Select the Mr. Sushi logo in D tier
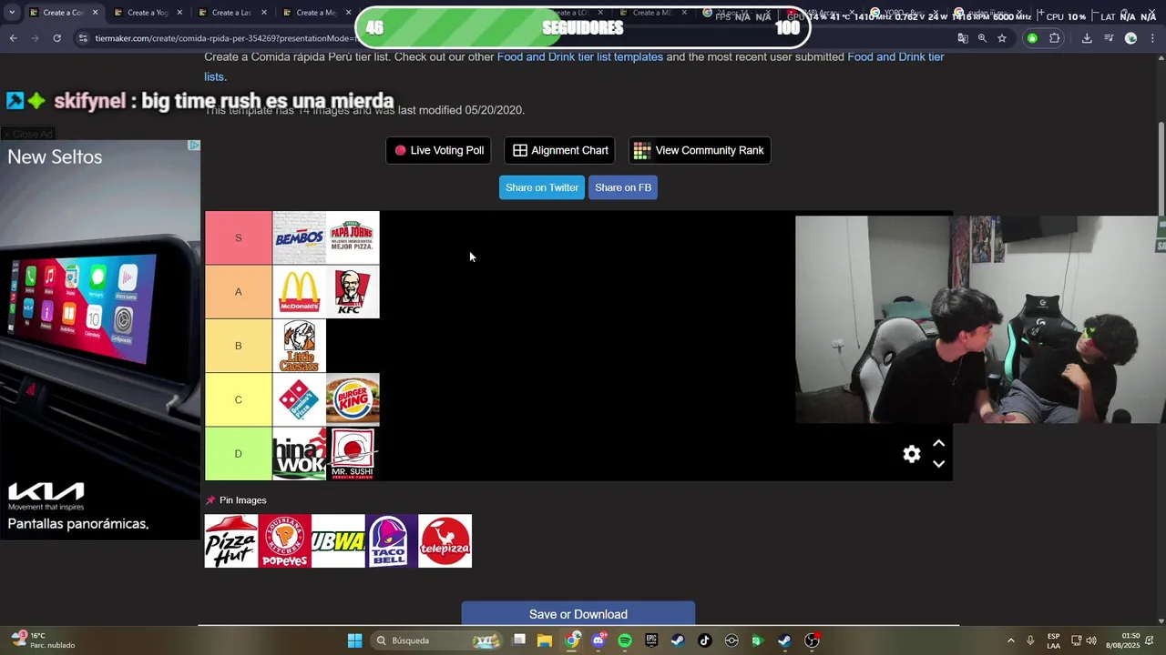 coord(353,453)
